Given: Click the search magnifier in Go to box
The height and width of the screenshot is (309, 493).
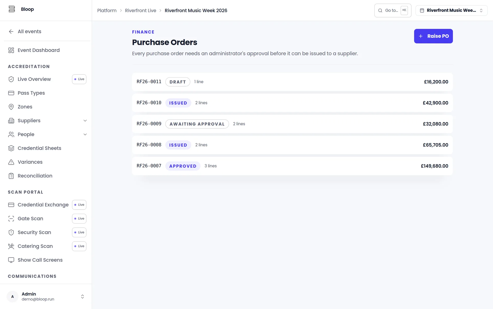Looking at the screenshot, I should tap(380, 11).
